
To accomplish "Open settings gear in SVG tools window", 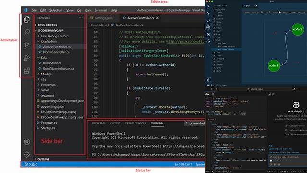I will tap(208, 80).
